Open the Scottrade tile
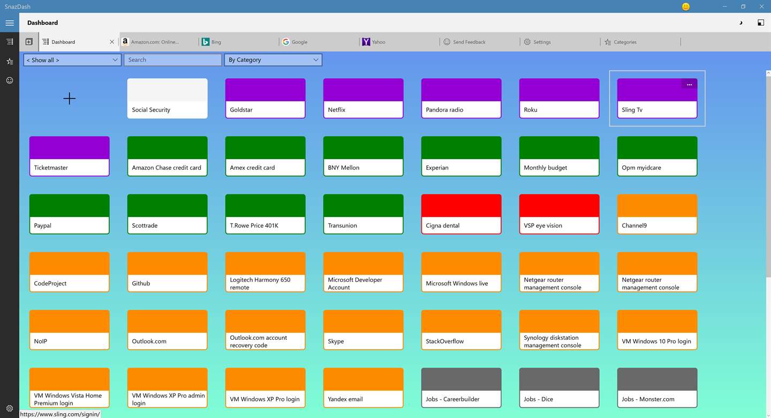Image resolution: width=771 pixels, height=418 pixels. coord(168,214)
